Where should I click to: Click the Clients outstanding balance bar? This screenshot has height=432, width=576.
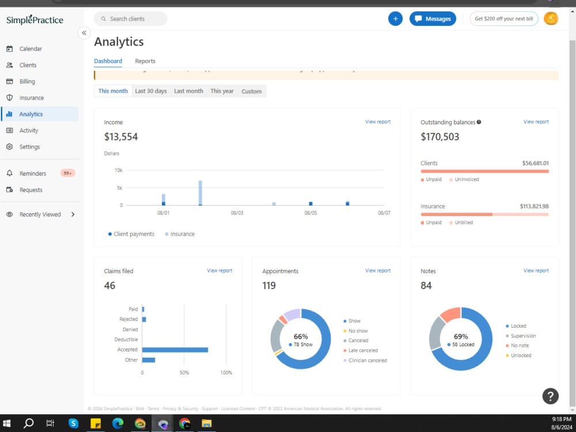point(484,171)
